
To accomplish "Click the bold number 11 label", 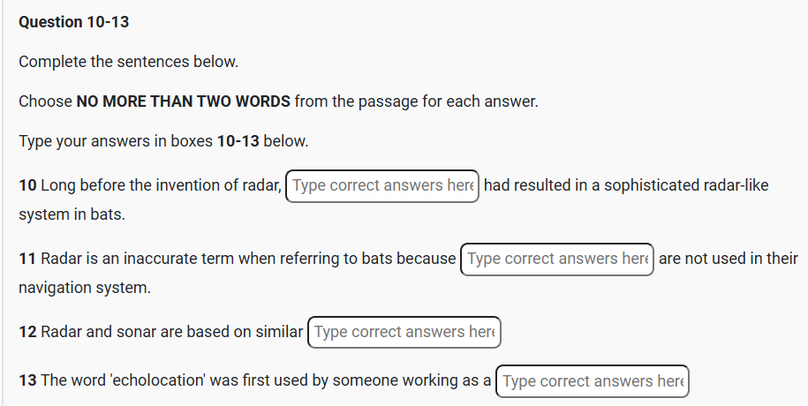I will coord(27,259).
